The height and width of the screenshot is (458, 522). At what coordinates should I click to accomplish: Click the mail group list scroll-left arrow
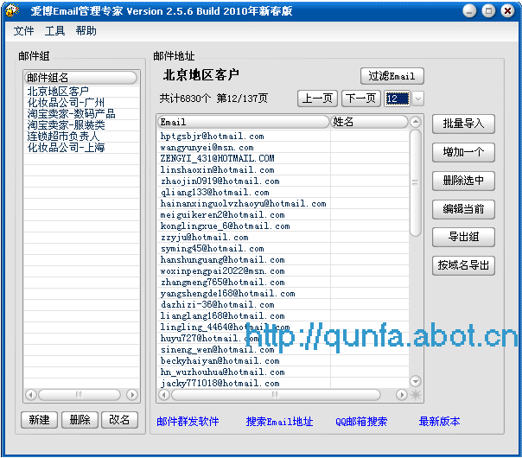coord(31,395)
